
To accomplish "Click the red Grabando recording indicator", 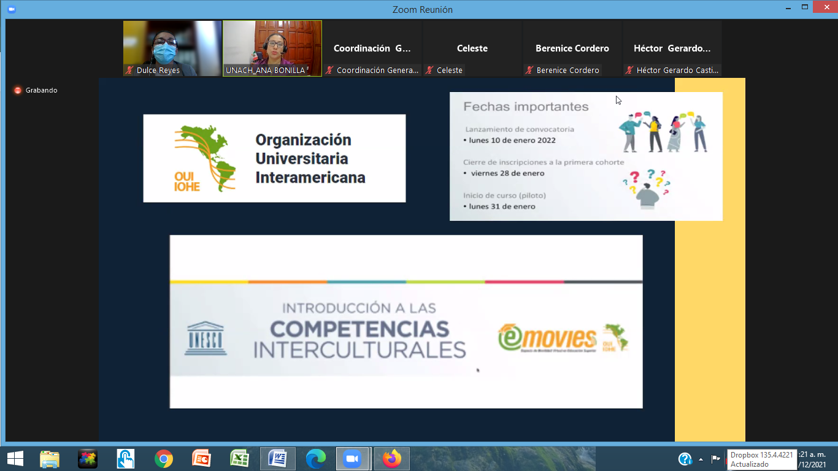I will coord(18,90).
